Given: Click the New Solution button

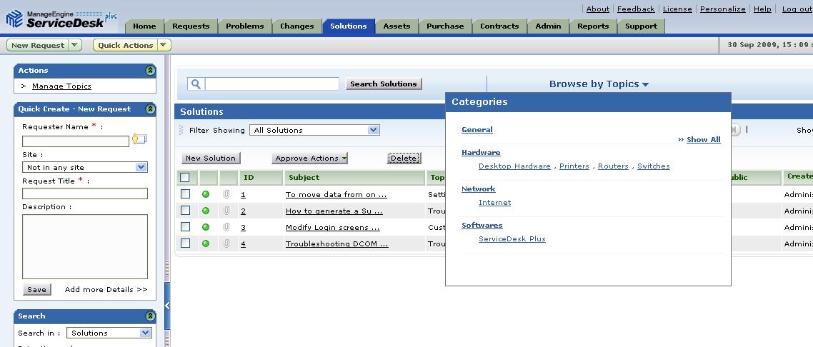Looking at the screenshot, I should coord(210,159).
